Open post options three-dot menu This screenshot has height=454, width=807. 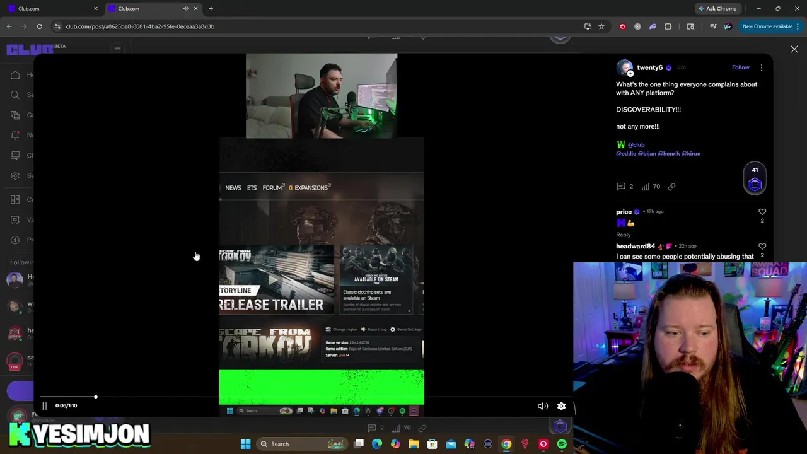click(x=761, y=67)
